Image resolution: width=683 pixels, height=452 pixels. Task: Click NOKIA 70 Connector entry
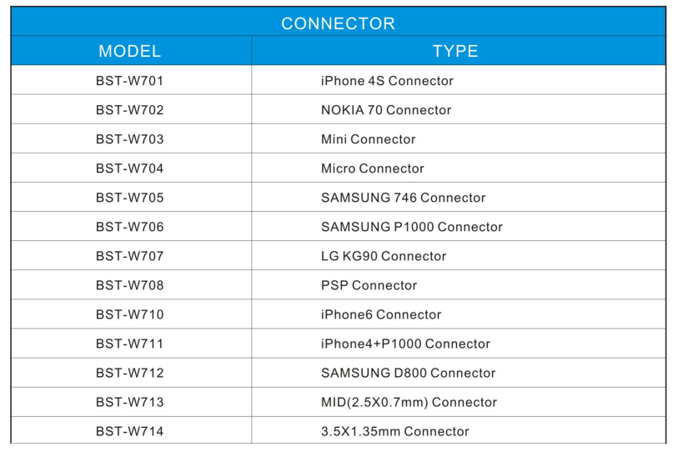coord(386,110)
